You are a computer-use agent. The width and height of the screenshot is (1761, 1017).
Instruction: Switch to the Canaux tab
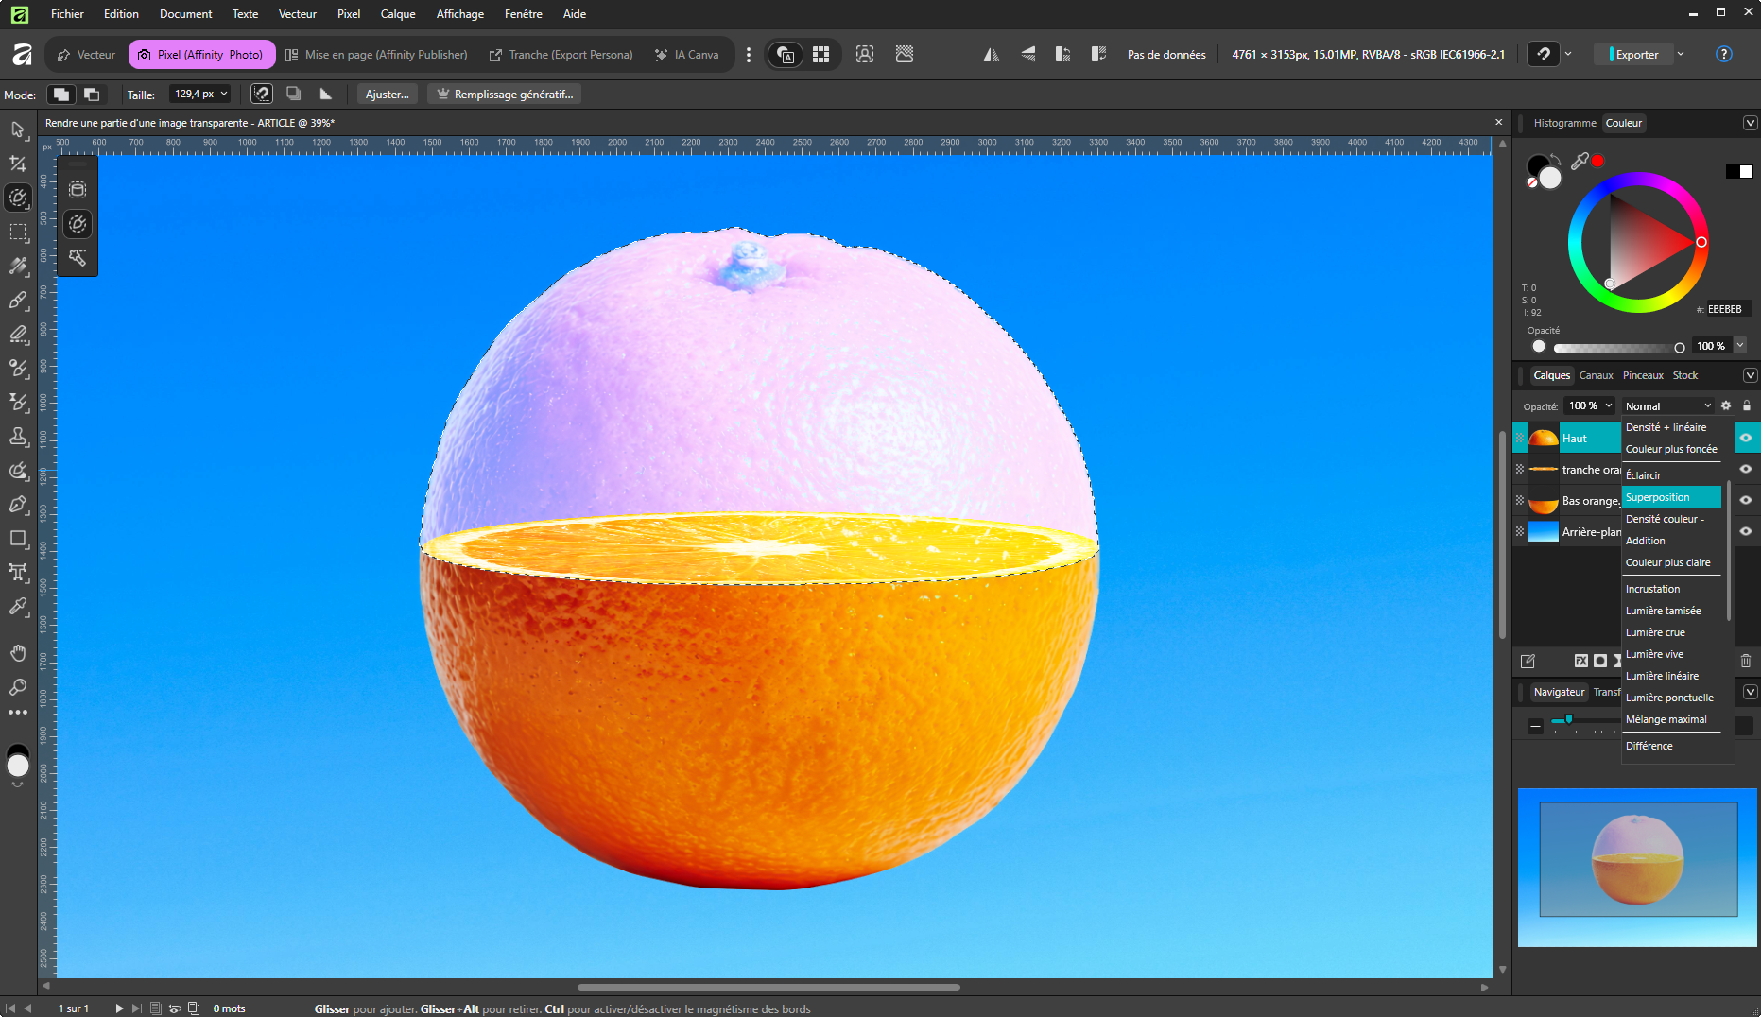[x=1596, y=375]
